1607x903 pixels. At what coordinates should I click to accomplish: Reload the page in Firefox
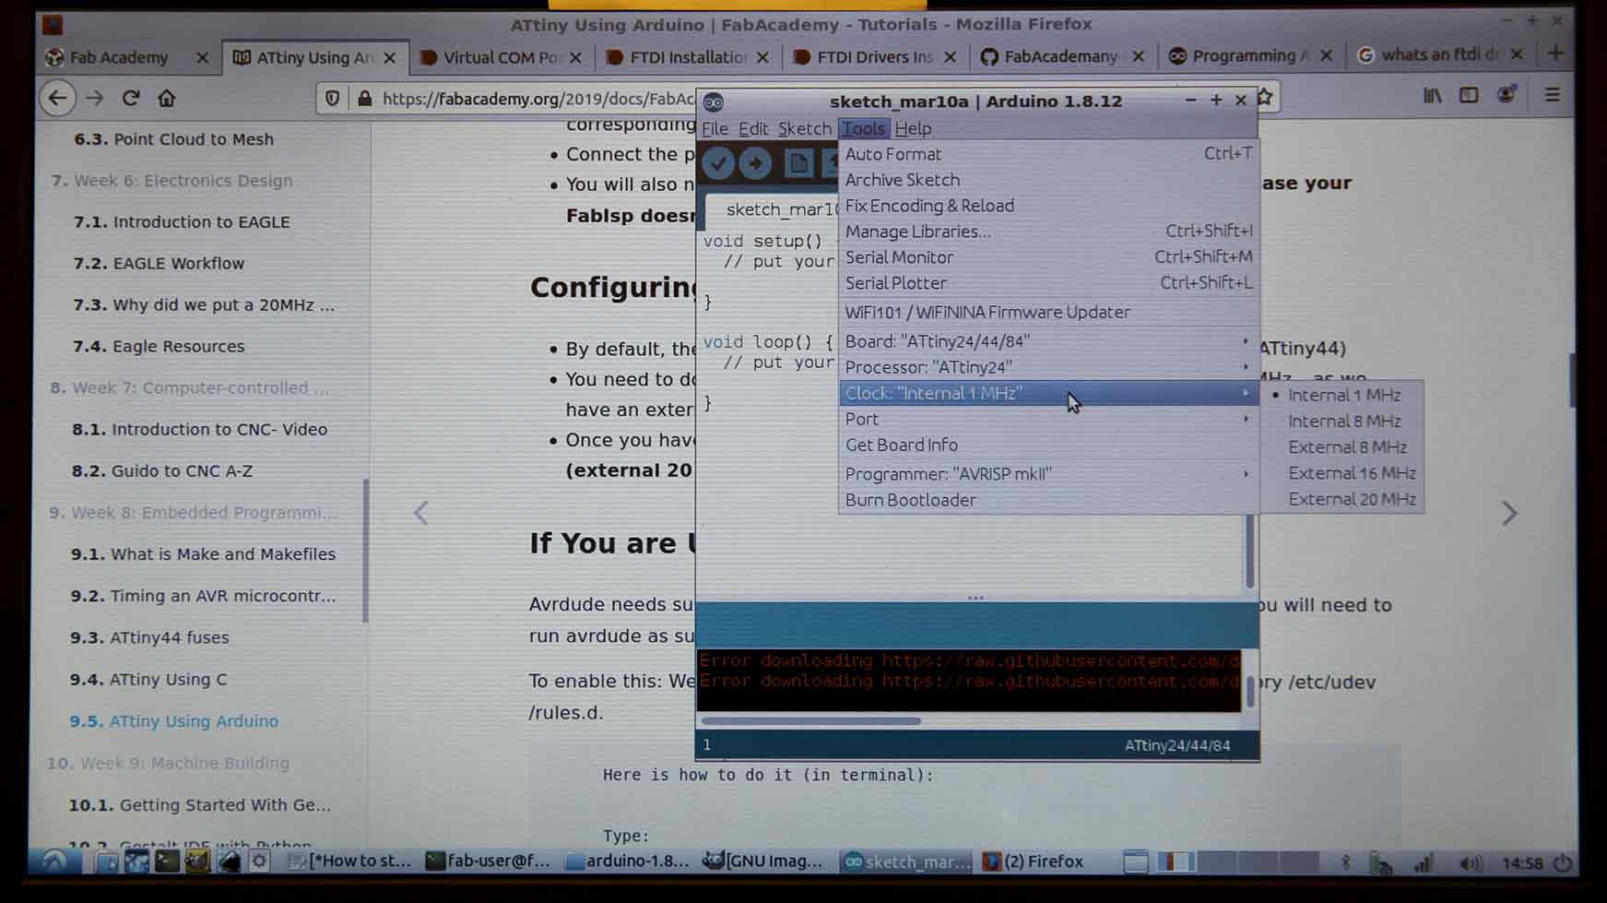pyautogui.click(x=130, y=98)
